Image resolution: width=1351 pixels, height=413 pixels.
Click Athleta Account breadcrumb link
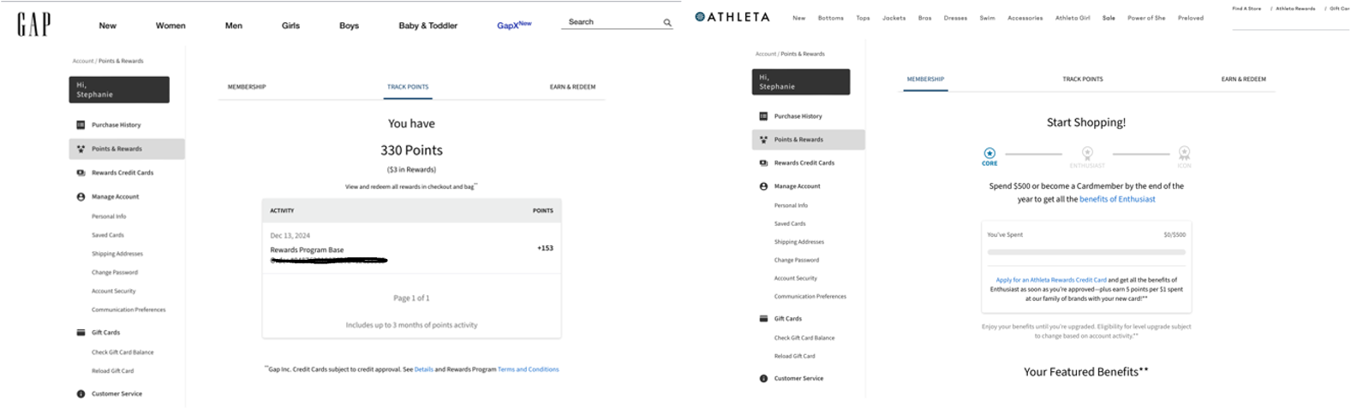pos(765,54)
